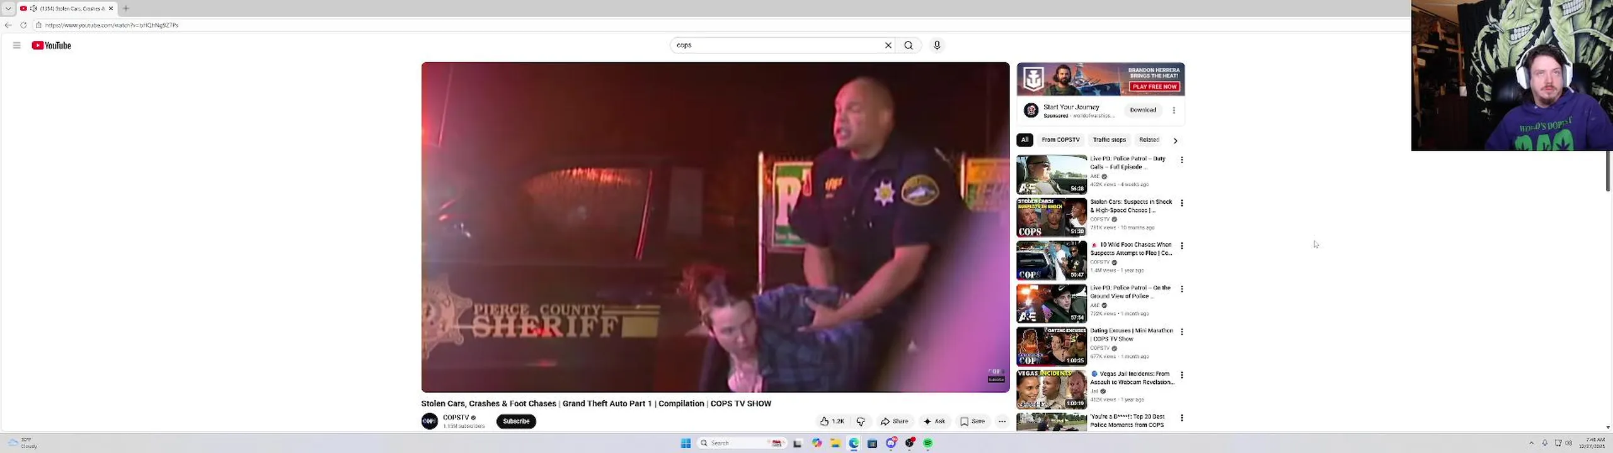Open options for Live PD Ground View video
Viewport: 1613px width, 453px height.
[1181, 289]
